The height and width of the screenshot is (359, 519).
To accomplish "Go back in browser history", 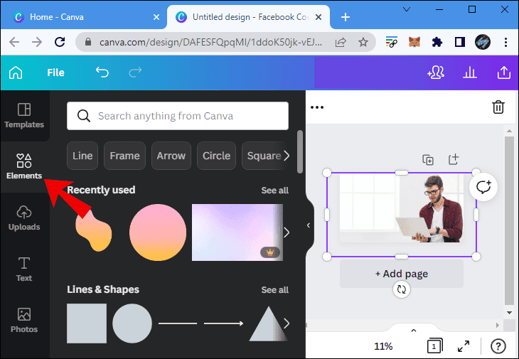I will coord(14,42).
